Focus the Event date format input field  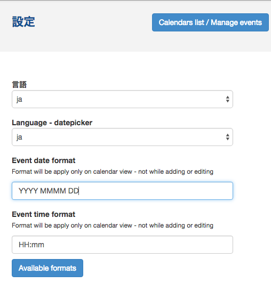(122, 191)
